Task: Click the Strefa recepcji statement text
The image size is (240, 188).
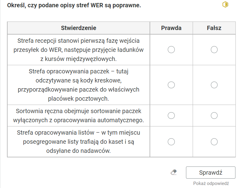Action: tap(79, 50)
